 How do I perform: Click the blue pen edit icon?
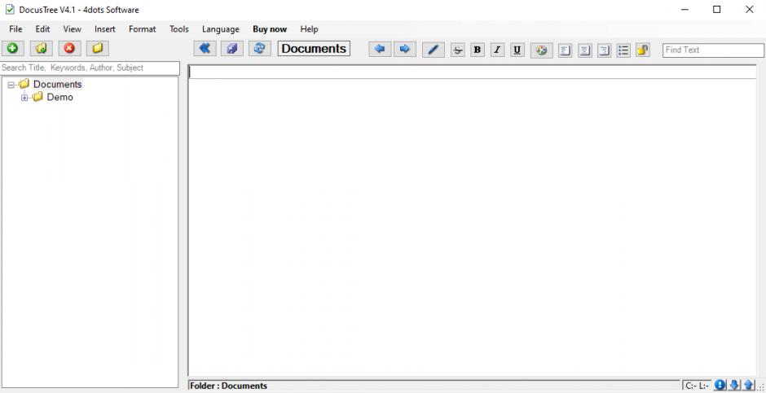pyautogui.click(x=433, y=50)
